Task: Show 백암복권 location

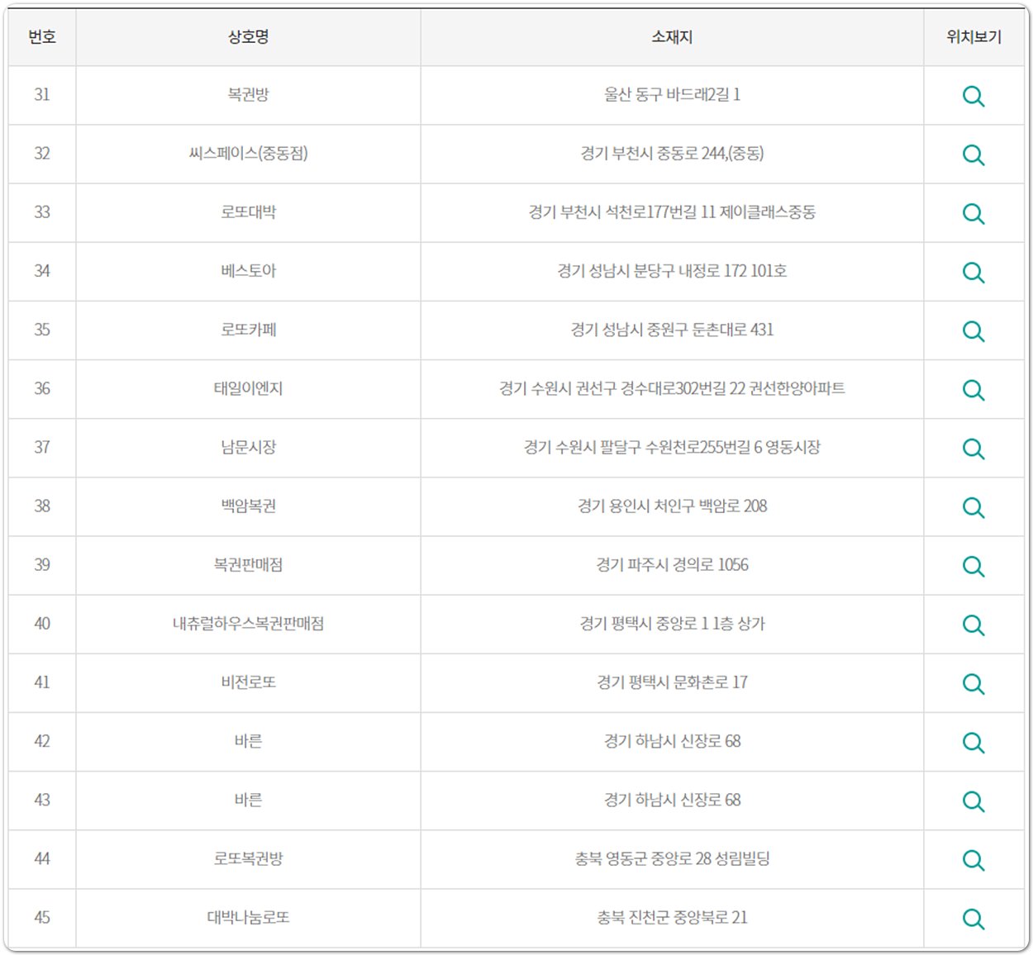Action: click(973, 507)
